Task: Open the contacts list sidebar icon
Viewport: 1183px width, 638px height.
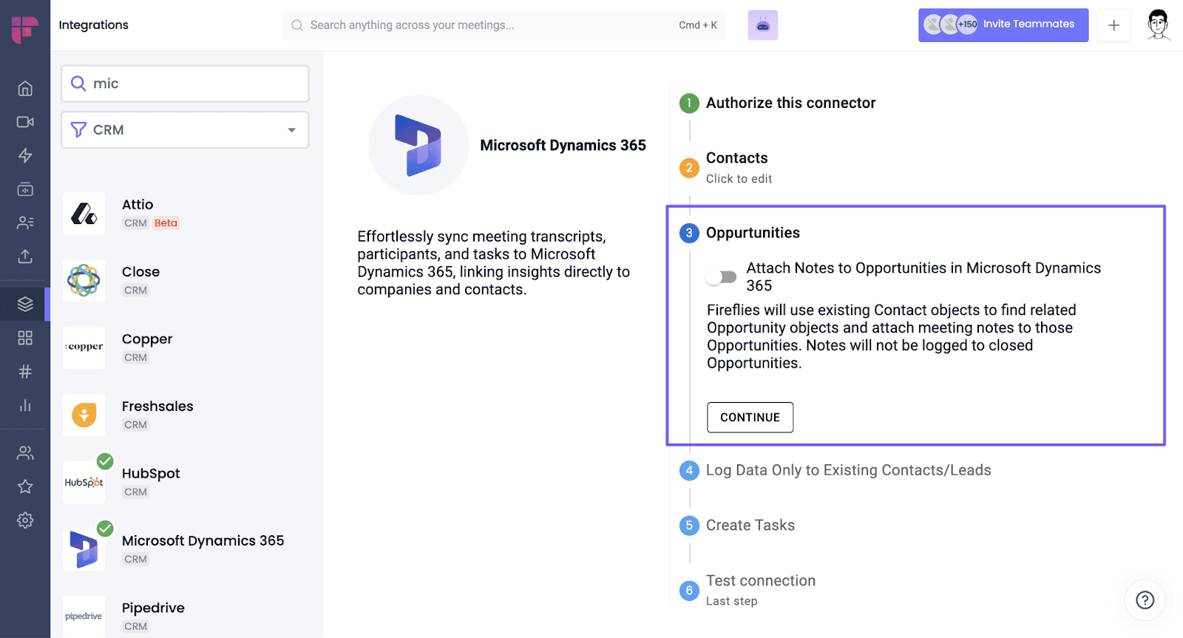Action: [25, 223]
